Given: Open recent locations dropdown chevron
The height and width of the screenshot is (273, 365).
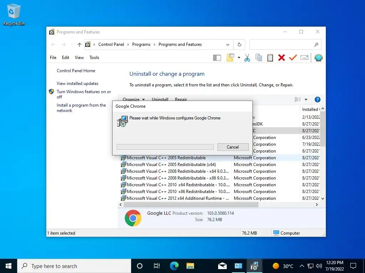Looking at the screenshot, I should [72, 44].
